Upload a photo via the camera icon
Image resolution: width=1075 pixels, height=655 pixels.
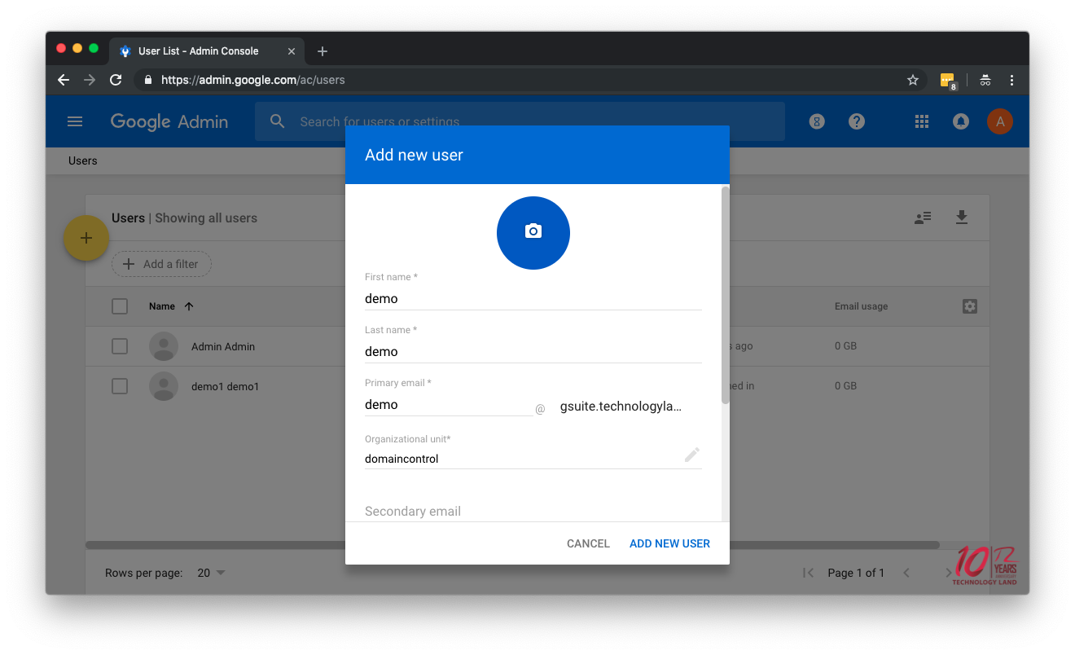[533, 232]
